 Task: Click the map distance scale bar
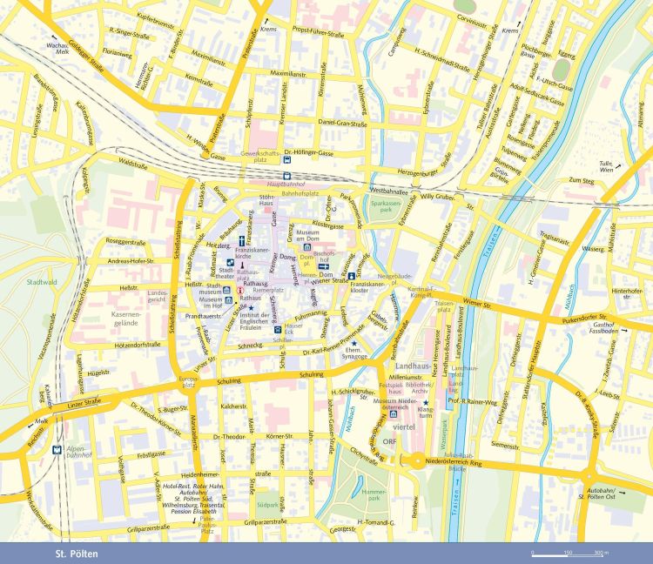point(568,553)
